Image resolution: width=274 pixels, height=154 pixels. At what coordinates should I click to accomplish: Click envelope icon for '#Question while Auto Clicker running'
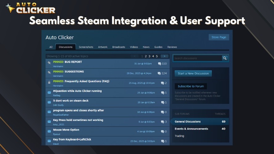(49, 93)
